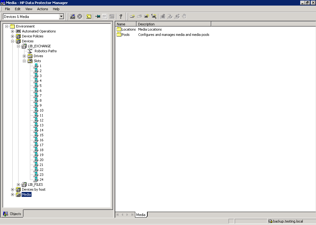Expand the Drives tree node
This screenshot has width=316, height=225.
pos(24,56)
